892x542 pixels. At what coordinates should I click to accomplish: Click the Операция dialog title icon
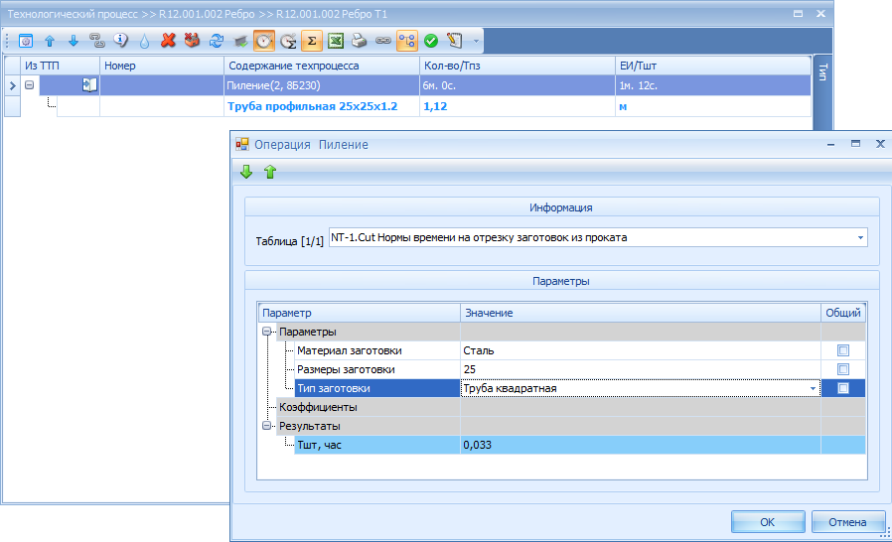click(x=242, y=145)
